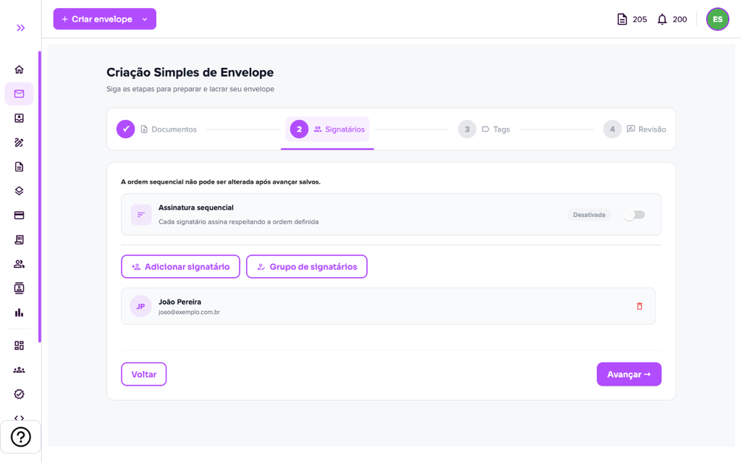The image size is (741, 463).
Task: Click the email joao@exemplo.com.br
Action: tap(189, 313)
